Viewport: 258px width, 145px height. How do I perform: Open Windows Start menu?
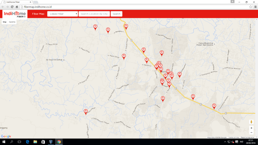[x=4, y=142]
